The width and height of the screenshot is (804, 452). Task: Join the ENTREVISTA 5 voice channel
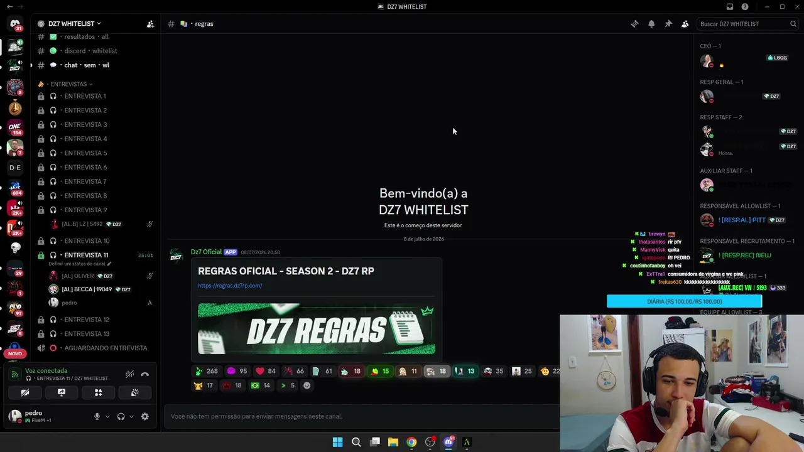[94, 153]
